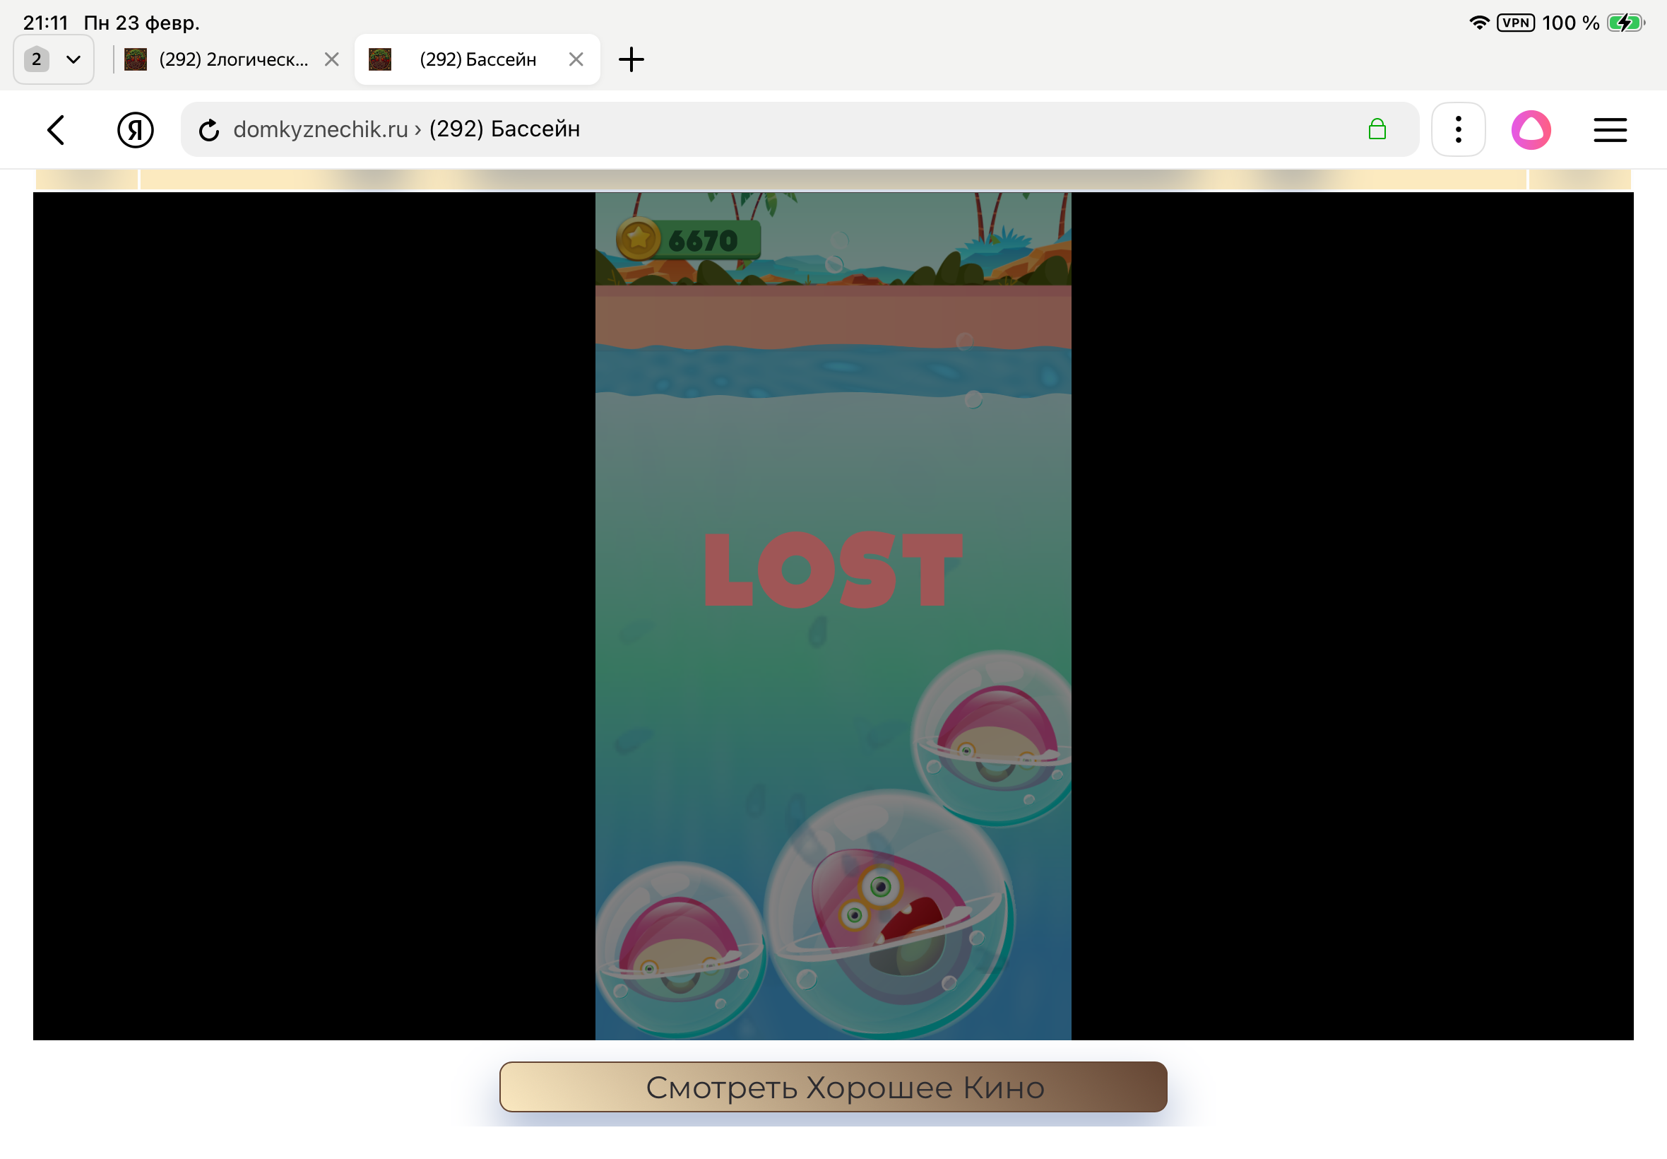Viewport: 1667px width, 1159px height.
Task: Tap the bottom left monster bubble
Action: point(679,948)
